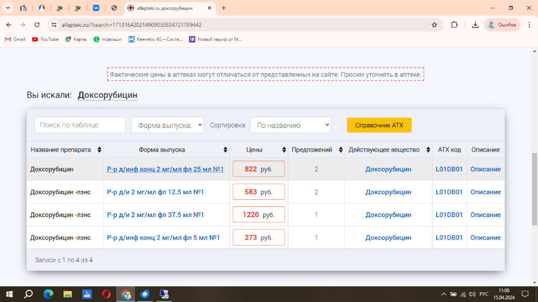Expand the Сортировка 'По названию' dropdown
This screenshot has height=302, width=538.
click(291, 125)
